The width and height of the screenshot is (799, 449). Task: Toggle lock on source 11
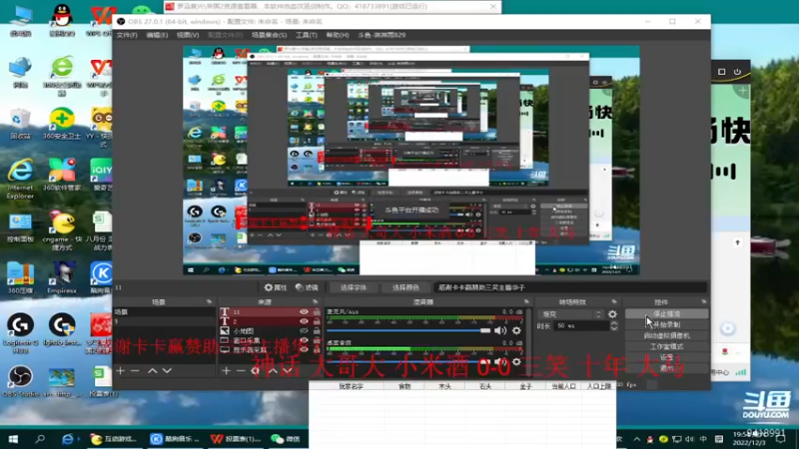coord(317,312)
